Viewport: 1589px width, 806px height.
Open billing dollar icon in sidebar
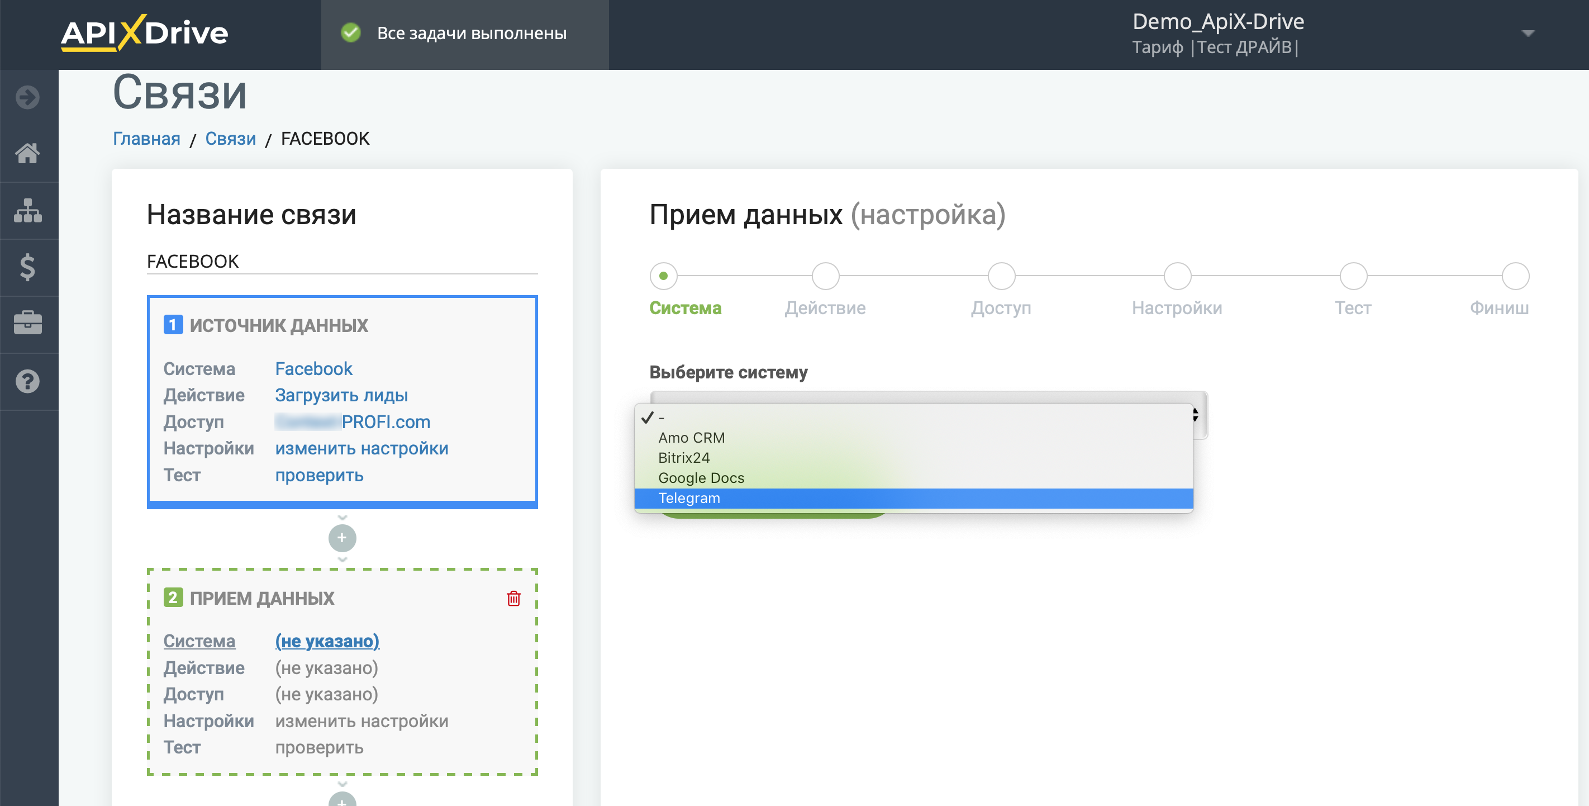pyautogui.click(x=28, y=267)
